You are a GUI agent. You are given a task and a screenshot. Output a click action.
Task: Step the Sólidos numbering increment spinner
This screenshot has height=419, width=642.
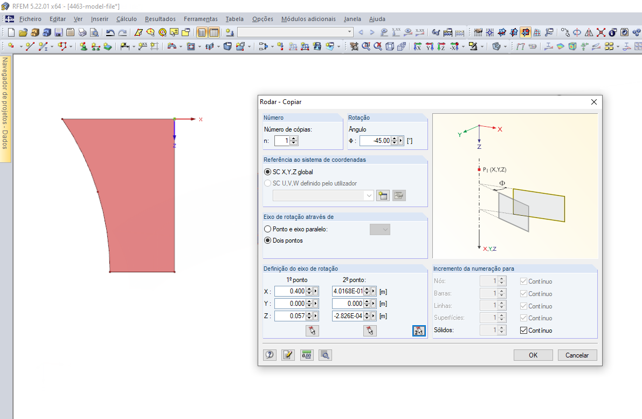(501, 330)
